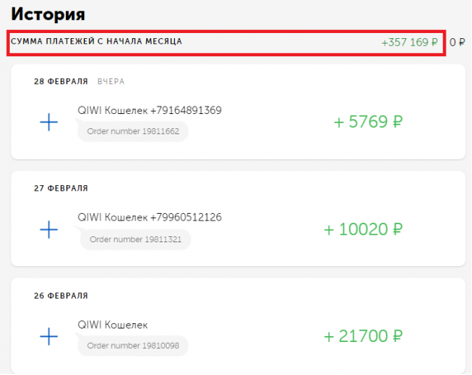Viewport: 472px width, 375px height.
Task: Click the История page heading
Action: pos(47,14)
